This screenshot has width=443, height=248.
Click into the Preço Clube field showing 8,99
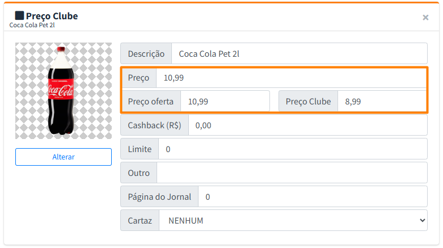[x=381, y=102]
